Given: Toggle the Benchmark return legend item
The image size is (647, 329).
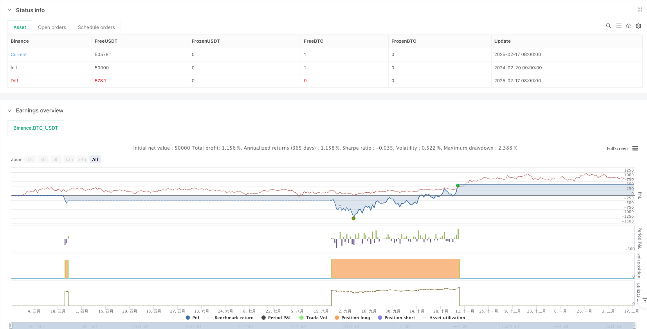Looking at the screenshot, I should 231,318.
